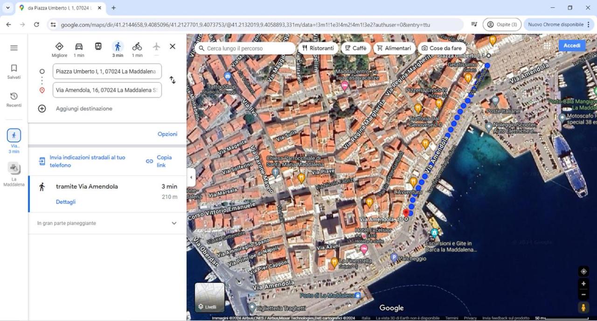Open route Dettagli link
The height and width of the screenshot is (321, 597).
[x=66, y=202]
